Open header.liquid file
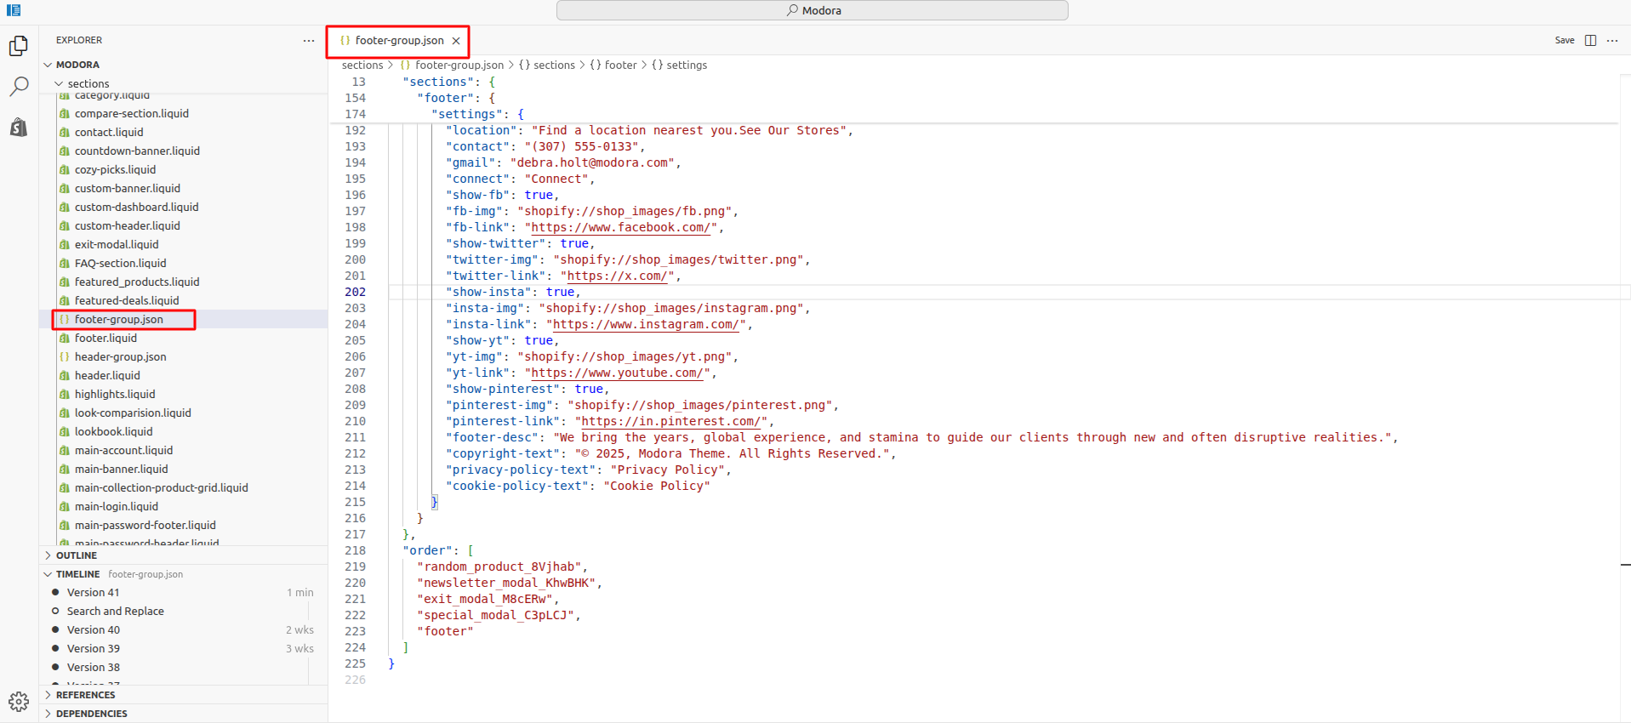This screenshot has width=1631, height=723. coord(107,375)
